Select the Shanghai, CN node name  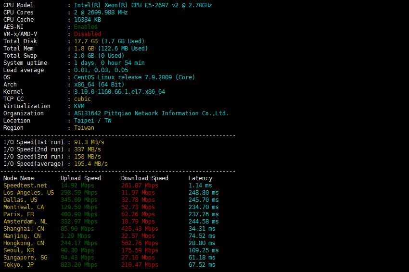pos(24,229)
